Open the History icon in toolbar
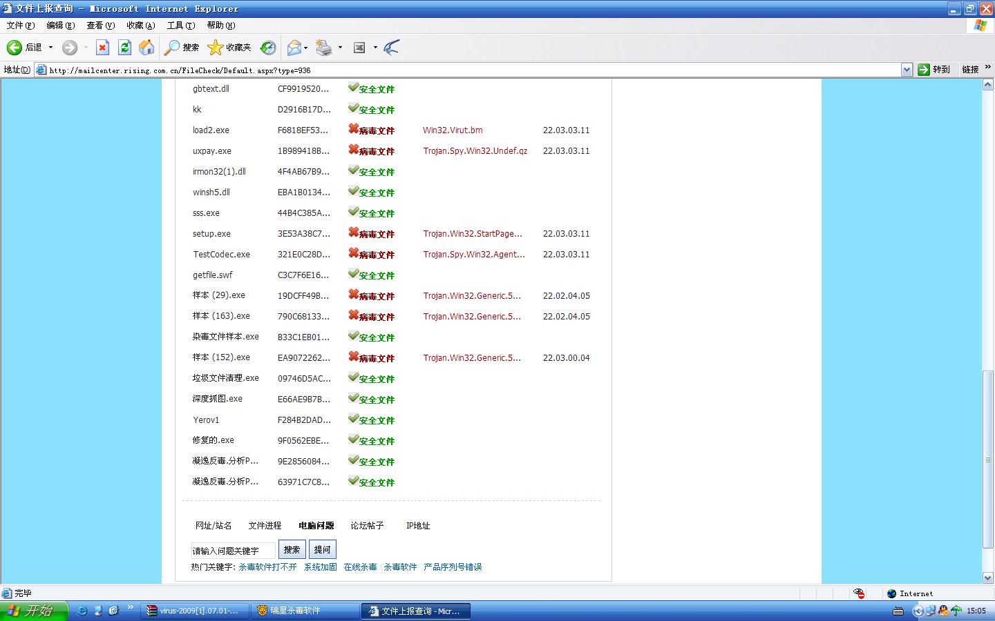Screen dimensions: 995x621 [268, 48]
